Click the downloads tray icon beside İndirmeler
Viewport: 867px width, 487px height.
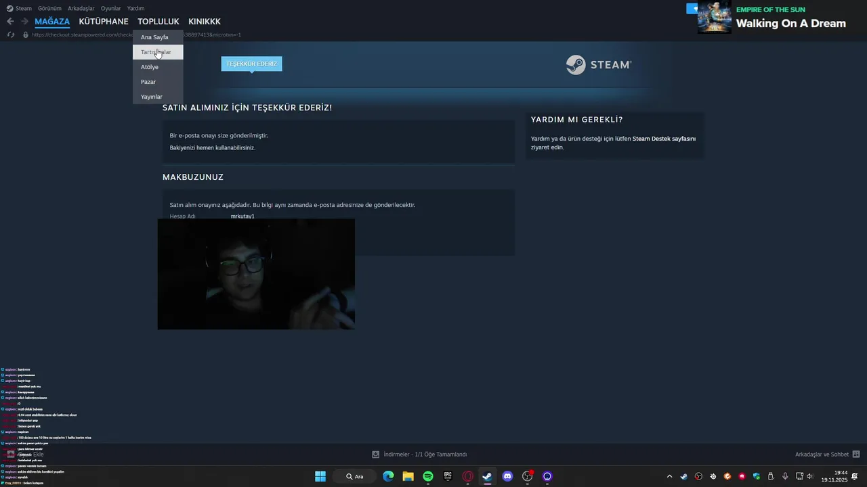376,455
